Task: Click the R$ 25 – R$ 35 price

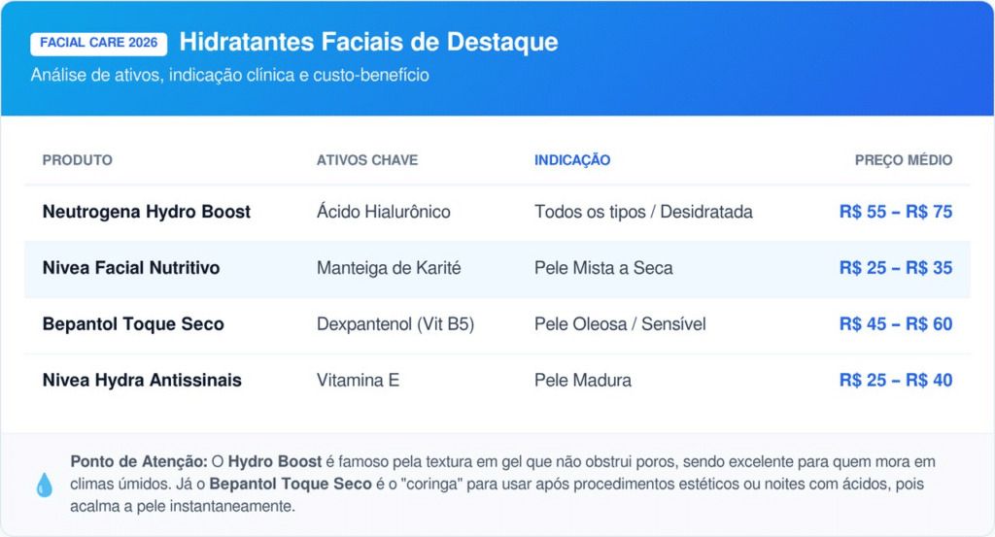Action: point(896,268)
